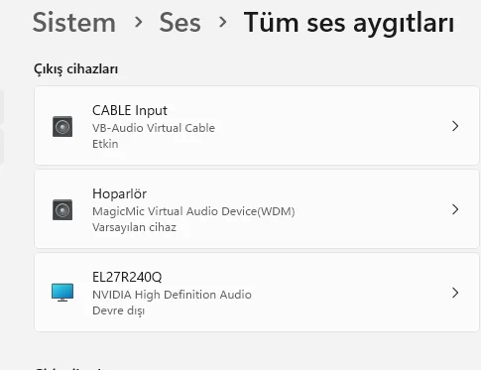The height and width of the screenshot is (370, 481).
Task: Open Hoparlör device title
Action: click(119, 193)
